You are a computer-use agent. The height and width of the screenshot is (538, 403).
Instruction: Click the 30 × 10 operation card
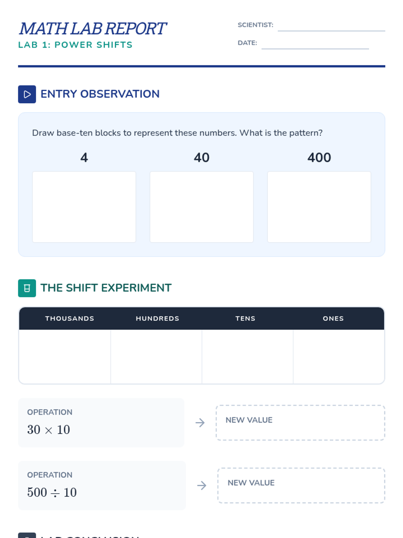[101, 423]
